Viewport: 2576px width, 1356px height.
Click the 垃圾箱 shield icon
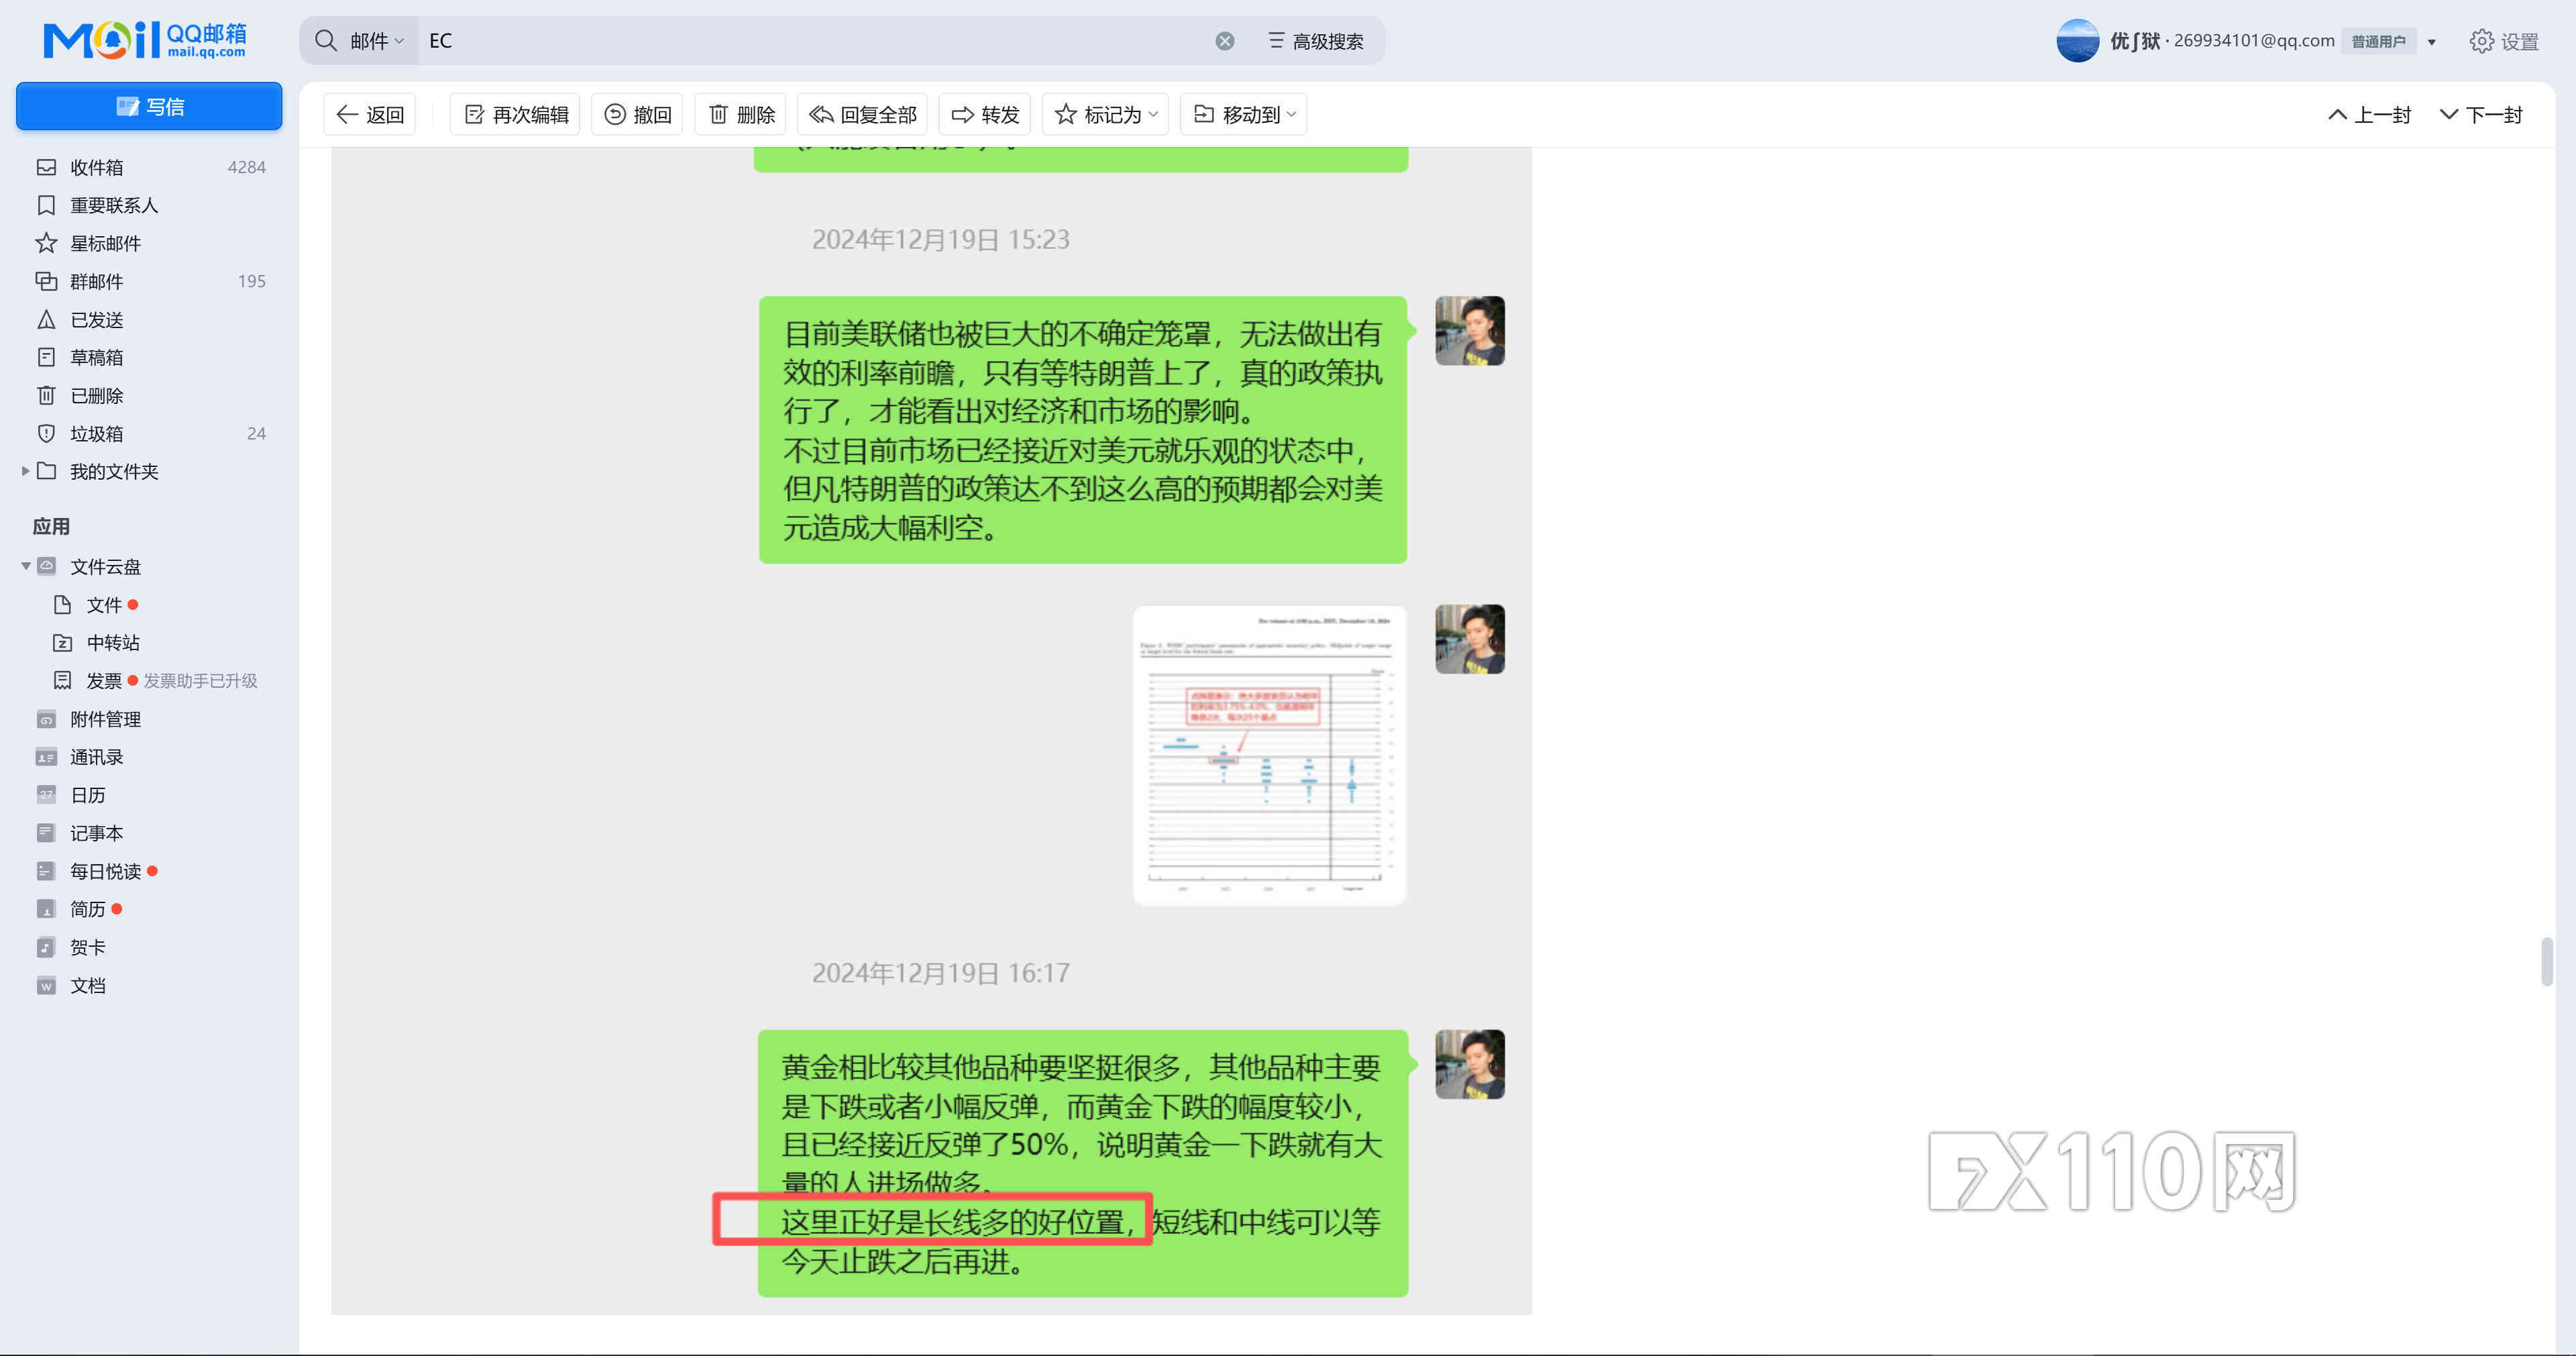click(x=46, y=433)
